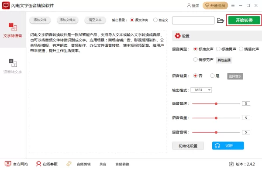The height and width of the screenshot is (169, 262).
Task: Select 自定义 output radio
Action: [x=155, y=20]
